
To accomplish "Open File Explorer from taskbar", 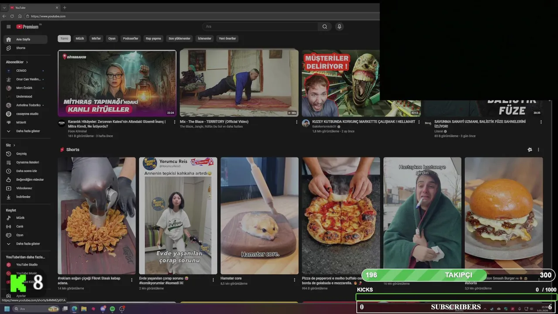I will point(84,309).
